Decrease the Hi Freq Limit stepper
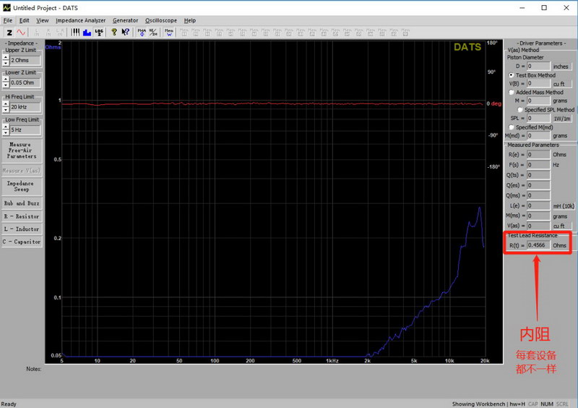The width and height of the screenshot is (578, 408). coord(6,109)
